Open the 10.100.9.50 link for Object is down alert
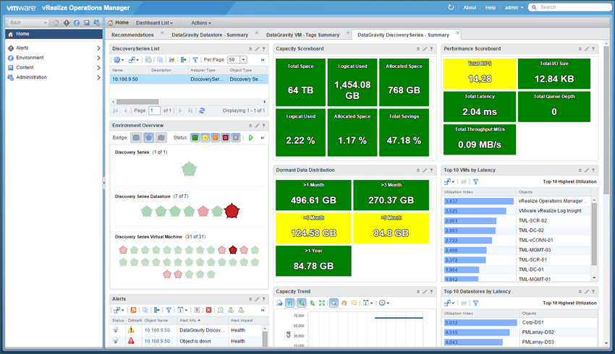Image resolution: width=615 pixels, height=354 pixels. point(157,341)
